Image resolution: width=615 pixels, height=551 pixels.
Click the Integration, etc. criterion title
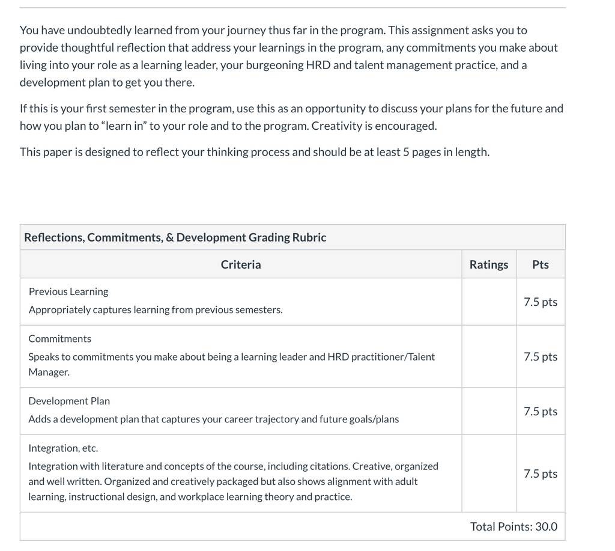63,448
